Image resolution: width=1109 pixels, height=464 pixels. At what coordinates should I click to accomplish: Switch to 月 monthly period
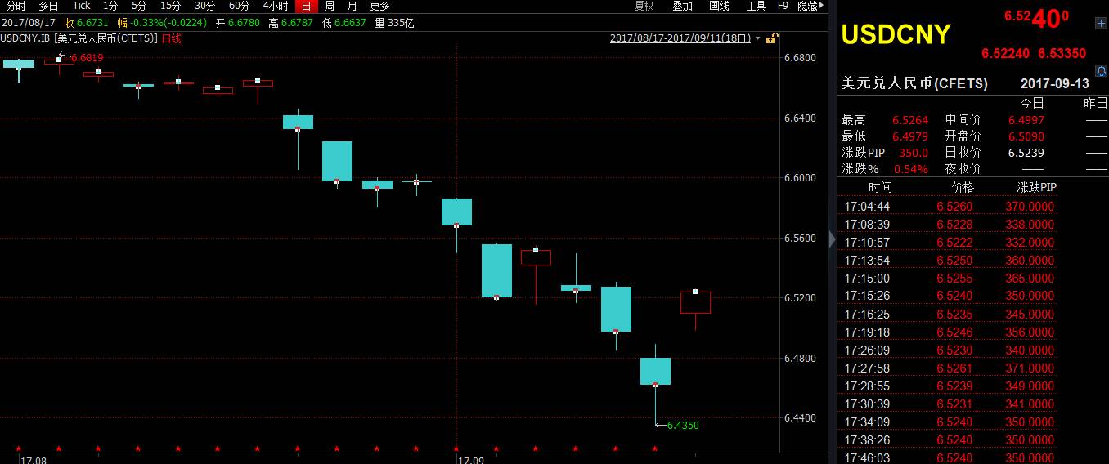352,6
